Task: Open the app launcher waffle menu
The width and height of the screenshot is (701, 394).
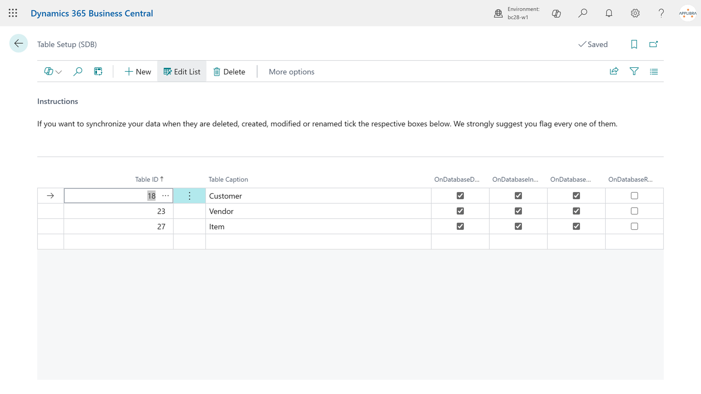Action: [13, 13]
